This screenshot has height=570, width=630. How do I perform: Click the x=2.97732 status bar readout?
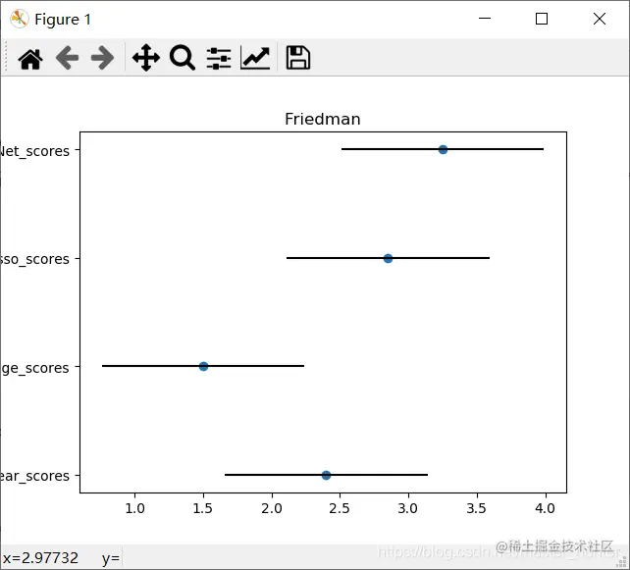[x=40, y=558]
